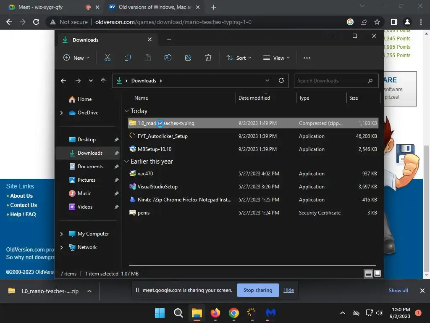Collapse the Earlier this year group
430x323 pixels.
coord(126,161)
